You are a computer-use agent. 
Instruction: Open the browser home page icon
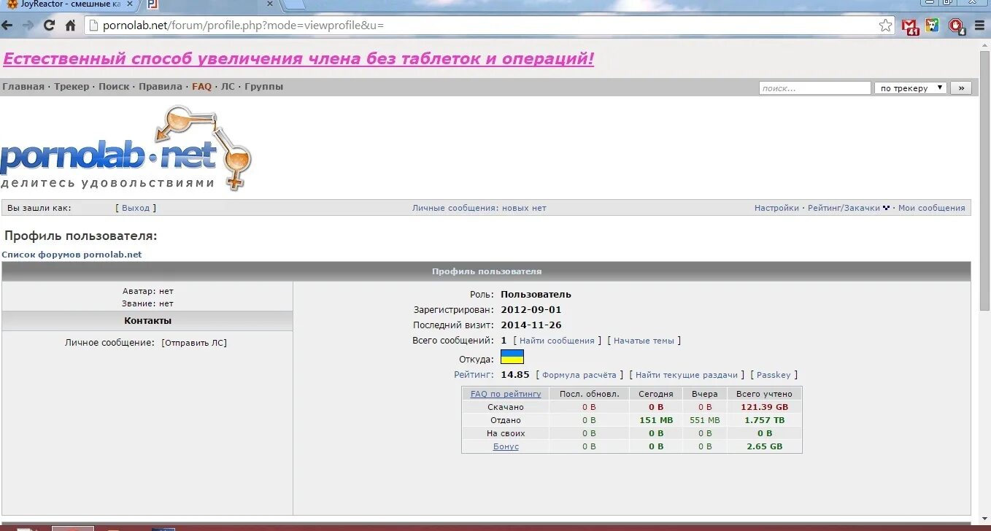coord(71,26)
